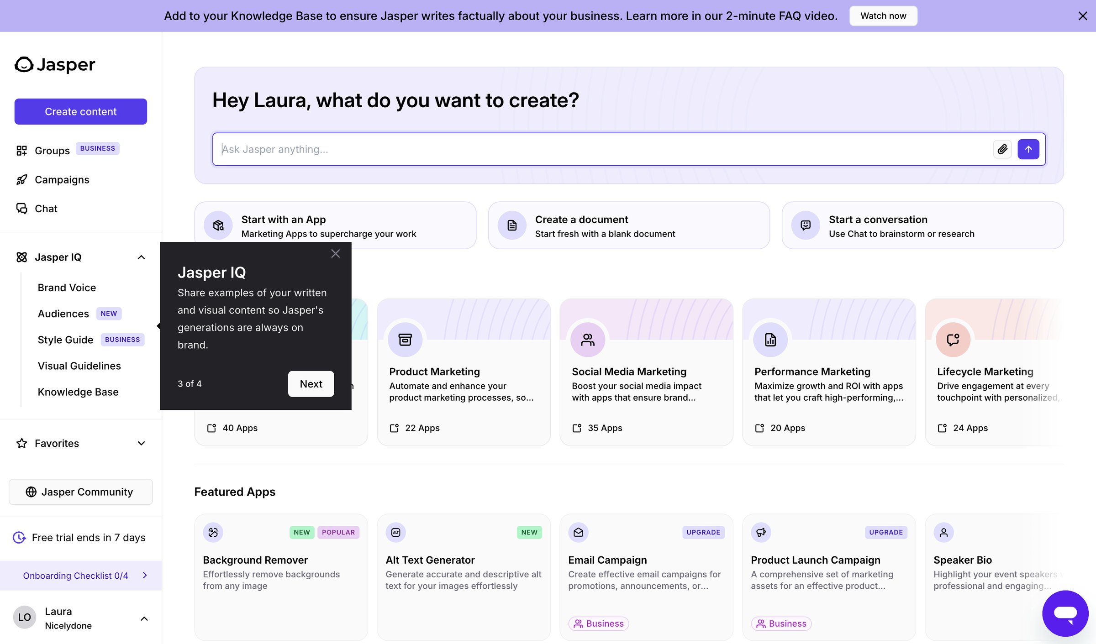Click the Groups grid icon in sidebar

21,151
